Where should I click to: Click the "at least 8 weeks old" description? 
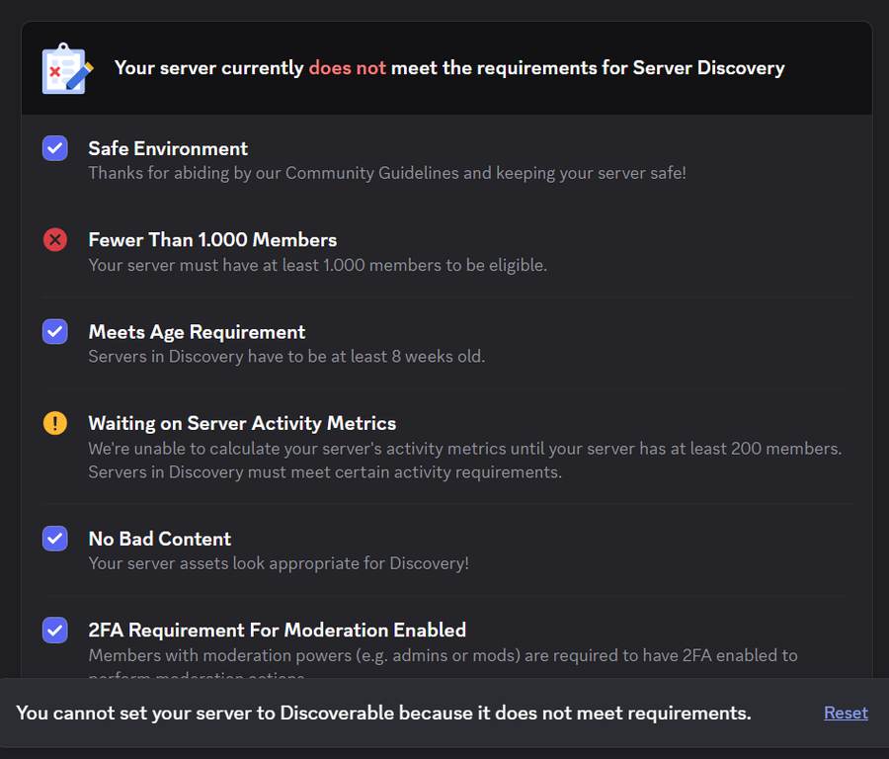pos(286,356)
